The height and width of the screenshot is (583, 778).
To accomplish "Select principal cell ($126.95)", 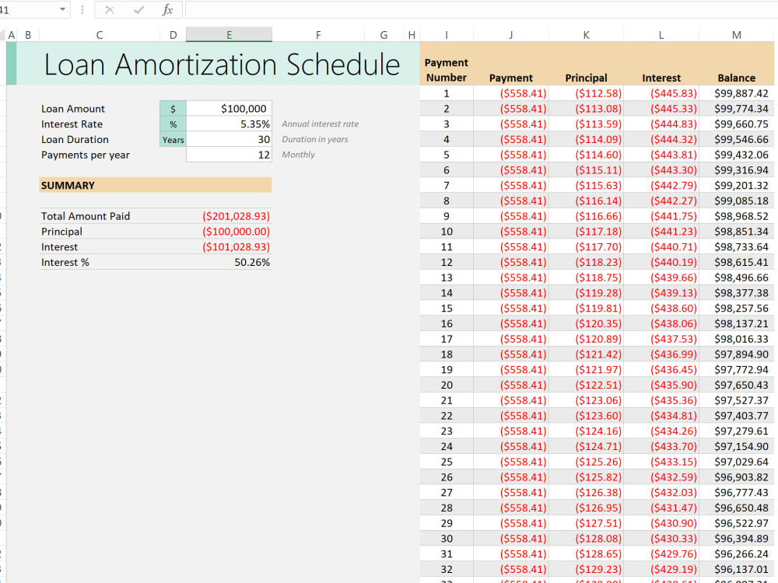I will tap(586, 508).
